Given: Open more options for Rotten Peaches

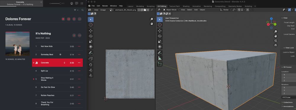Looking at the screenshot, I should click(x=79, y=95).
